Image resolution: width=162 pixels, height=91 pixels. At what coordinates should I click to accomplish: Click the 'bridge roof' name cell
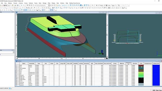click(24, 77)
